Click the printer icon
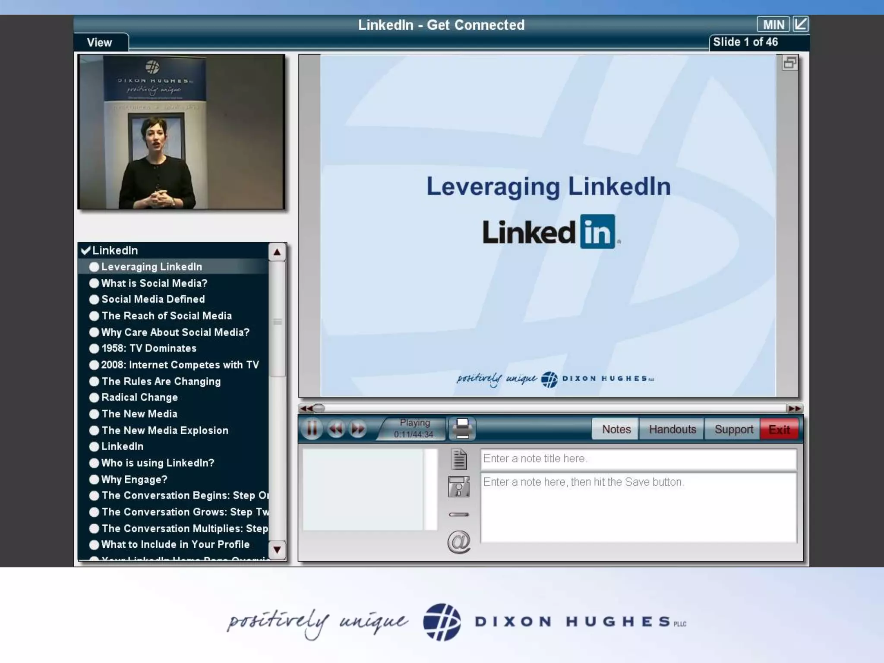The width and height of the screenshot is (884, 663). click(462, 429)
